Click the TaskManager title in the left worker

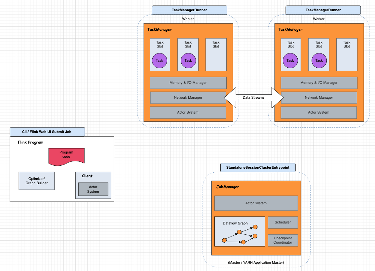coord(159,29)
